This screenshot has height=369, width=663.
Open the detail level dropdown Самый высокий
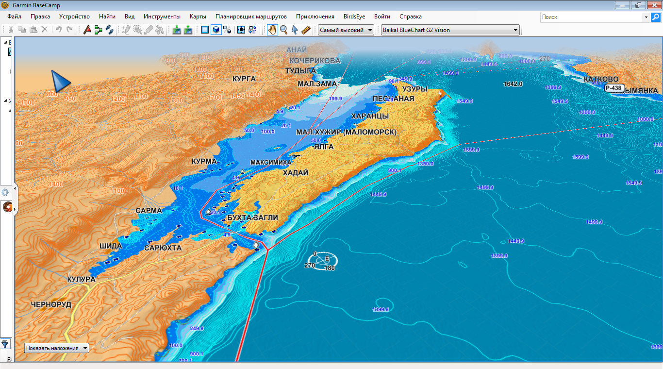tap(346, 30)
